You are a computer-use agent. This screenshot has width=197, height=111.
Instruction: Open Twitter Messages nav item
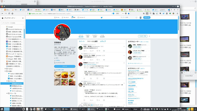point(81,18)
